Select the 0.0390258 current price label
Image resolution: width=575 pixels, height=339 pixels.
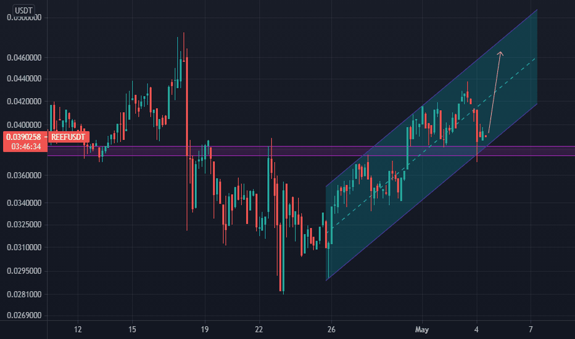(24, 137)
